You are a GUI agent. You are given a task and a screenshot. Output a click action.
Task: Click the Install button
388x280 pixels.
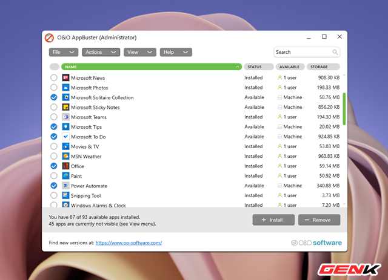pos(273,220)
